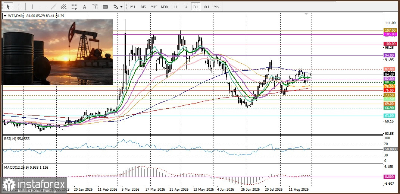Image resolution: width=400 pixels, height=194 pixels.
Task: Switch to MN monthly timeframe
Action: tap(216, 7)
